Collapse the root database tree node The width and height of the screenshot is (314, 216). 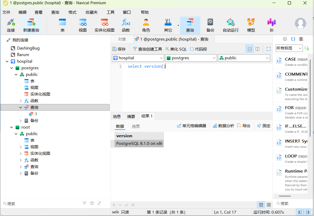point(12,127)
